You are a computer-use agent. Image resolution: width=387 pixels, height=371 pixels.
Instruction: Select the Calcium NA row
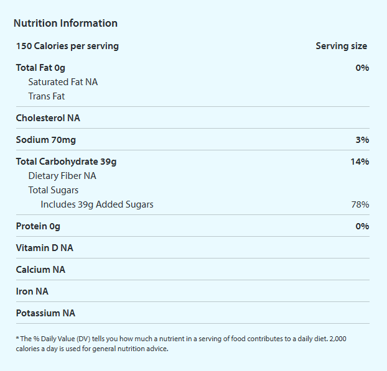click(x=40, y=270)
